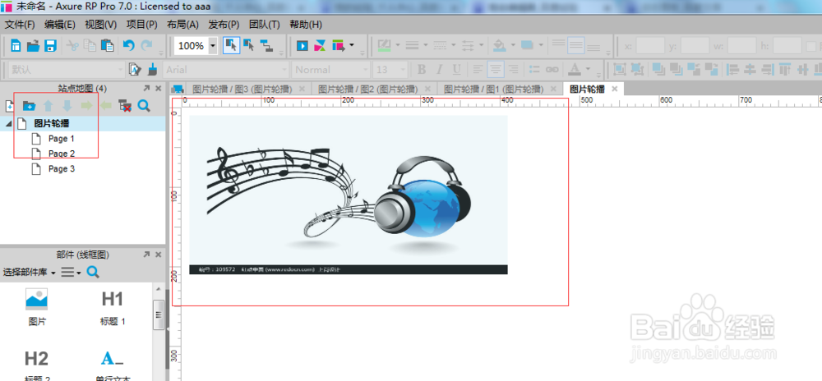The width and height of the screenshot is (822, 381).
Task: Open the Normal font style dropdown
Action: tap(330, 69)
